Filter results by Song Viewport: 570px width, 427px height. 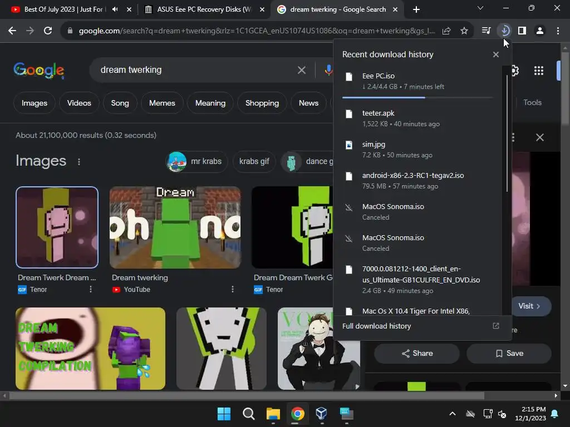click(x=120, y=103)
